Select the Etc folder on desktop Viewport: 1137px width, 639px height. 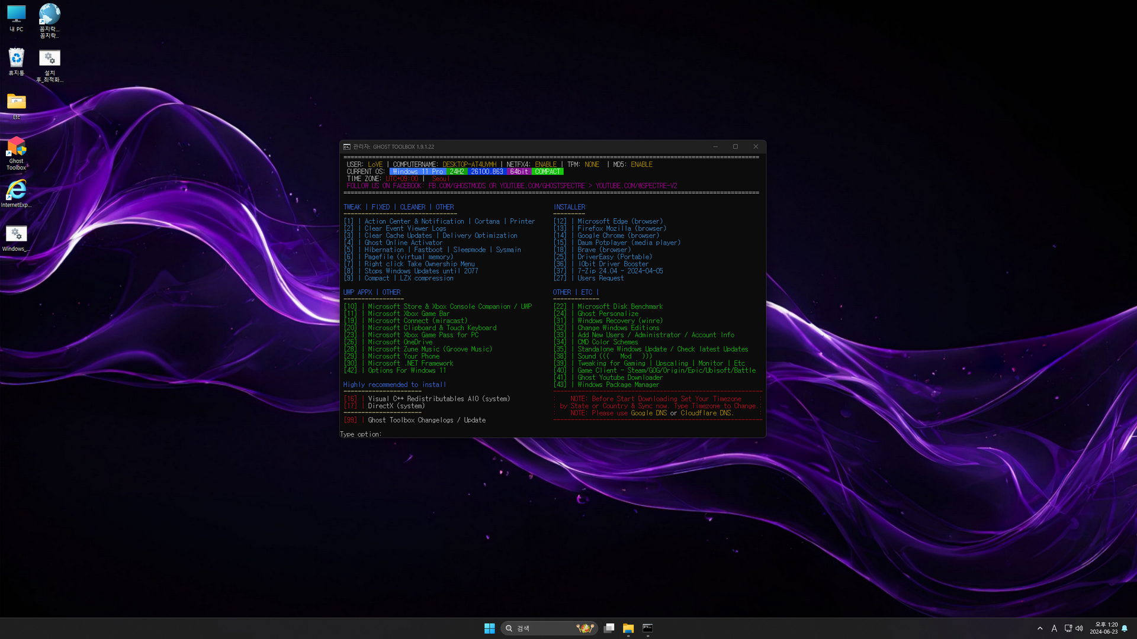coord(16,103)
